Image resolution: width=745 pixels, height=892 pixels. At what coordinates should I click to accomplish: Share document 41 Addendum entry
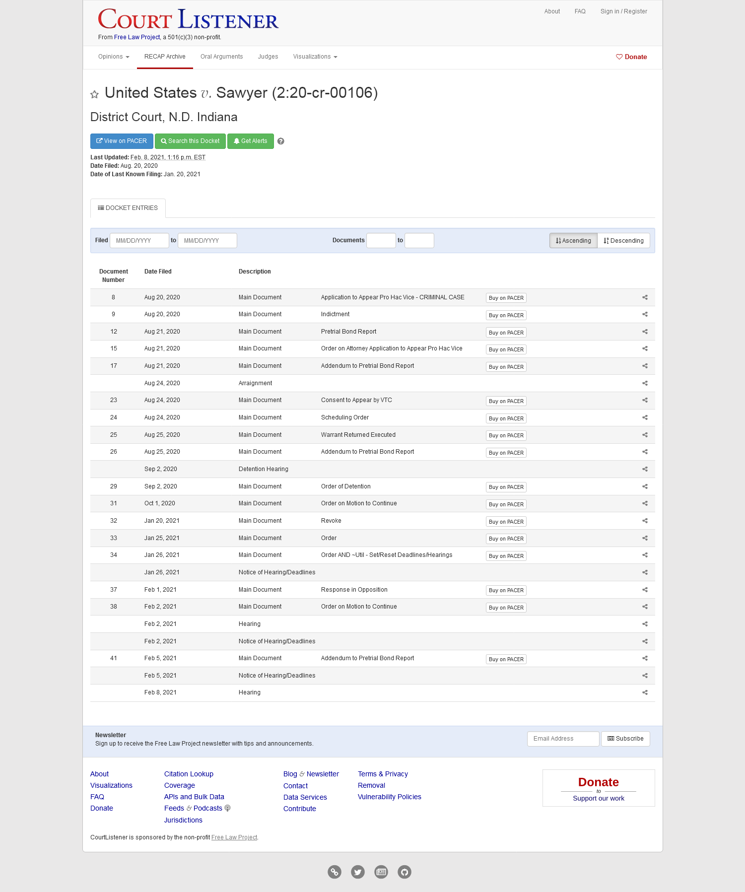645,658
